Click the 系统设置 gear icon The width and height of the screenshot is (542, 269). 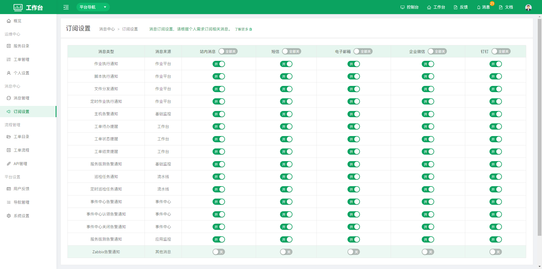9,216
